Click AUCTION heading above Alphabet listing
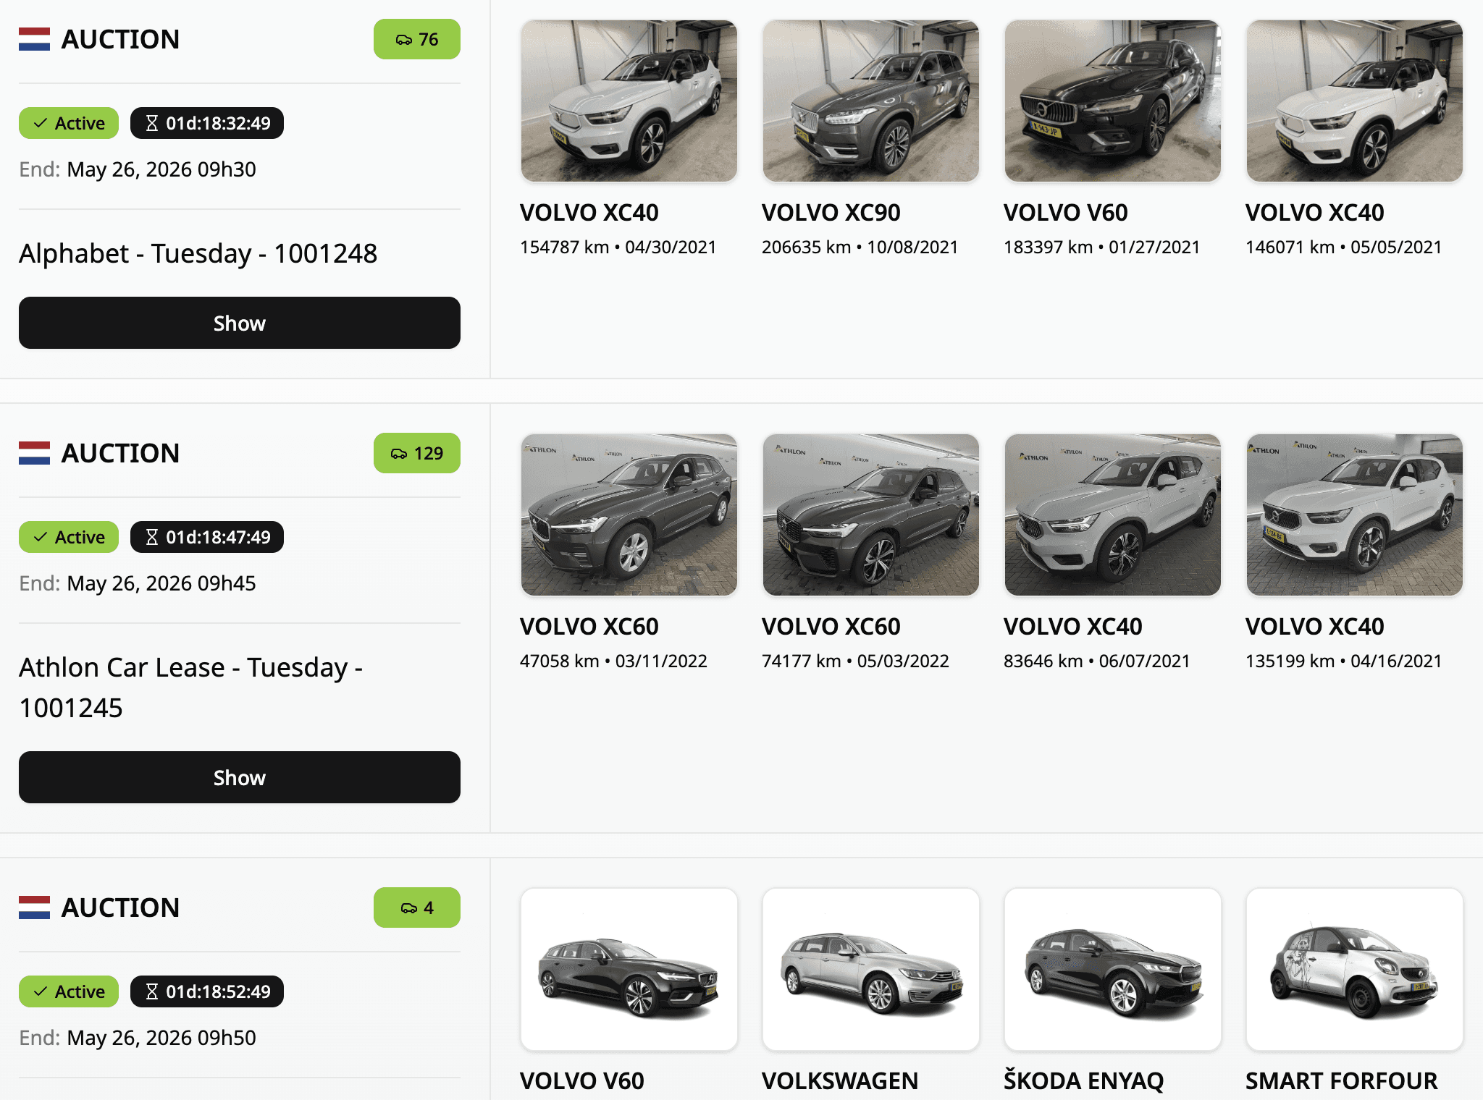Image resolution: width=1483 pixels, height=1100 pixels. click(x=121, y=39)
